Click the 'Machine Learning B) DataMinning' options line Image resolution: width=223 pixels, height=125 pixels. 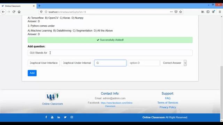70,31
